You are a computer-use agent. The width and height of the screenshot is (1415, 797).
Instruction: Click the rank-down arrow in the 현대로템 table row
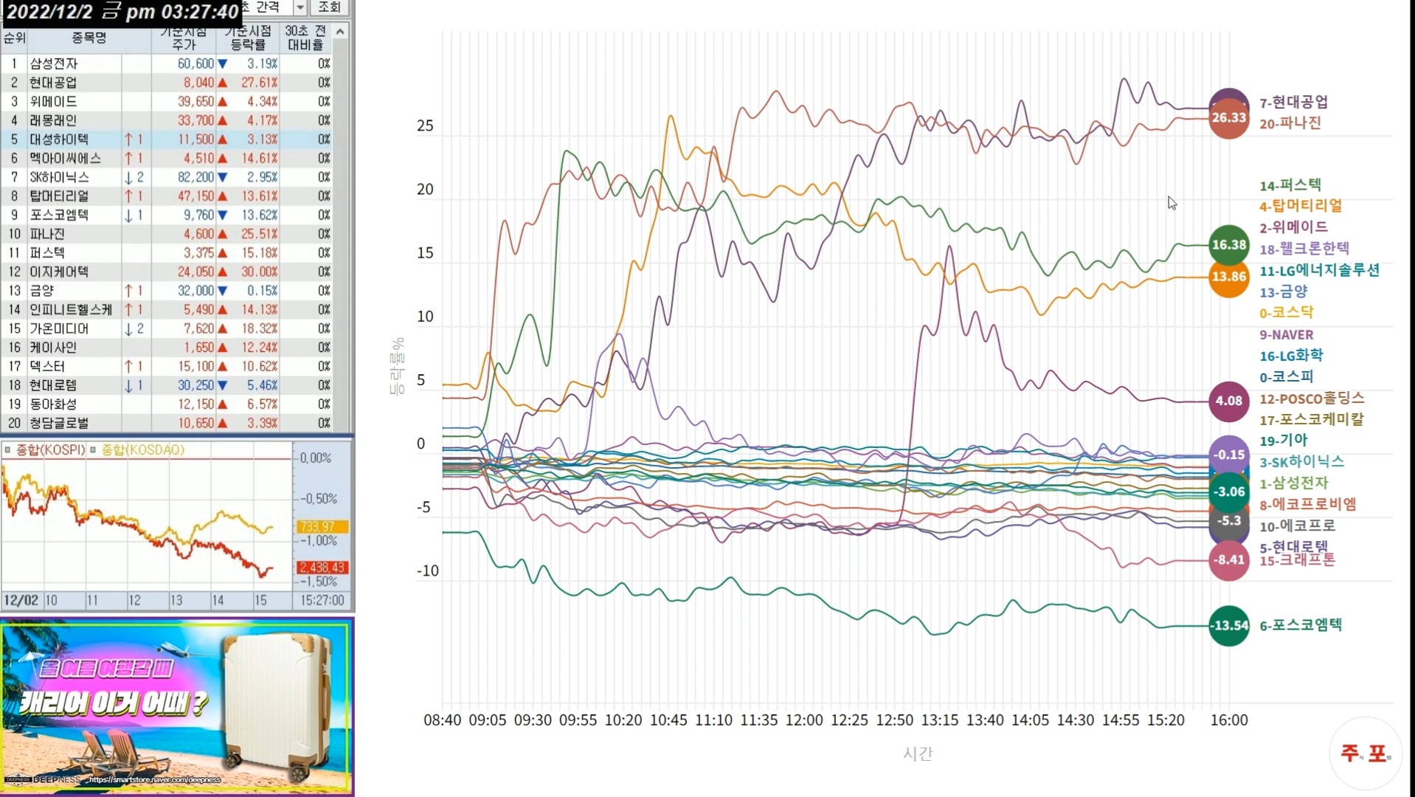pos(129,385)
